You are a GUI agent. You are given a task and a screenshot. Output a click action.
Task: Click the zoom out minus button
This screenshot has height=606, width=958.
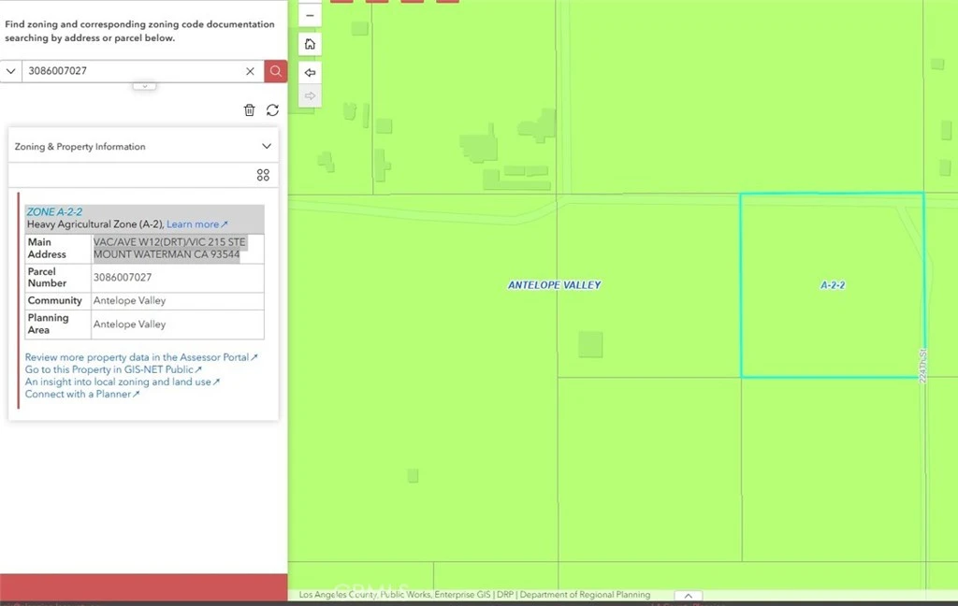(x=311, y=16)
